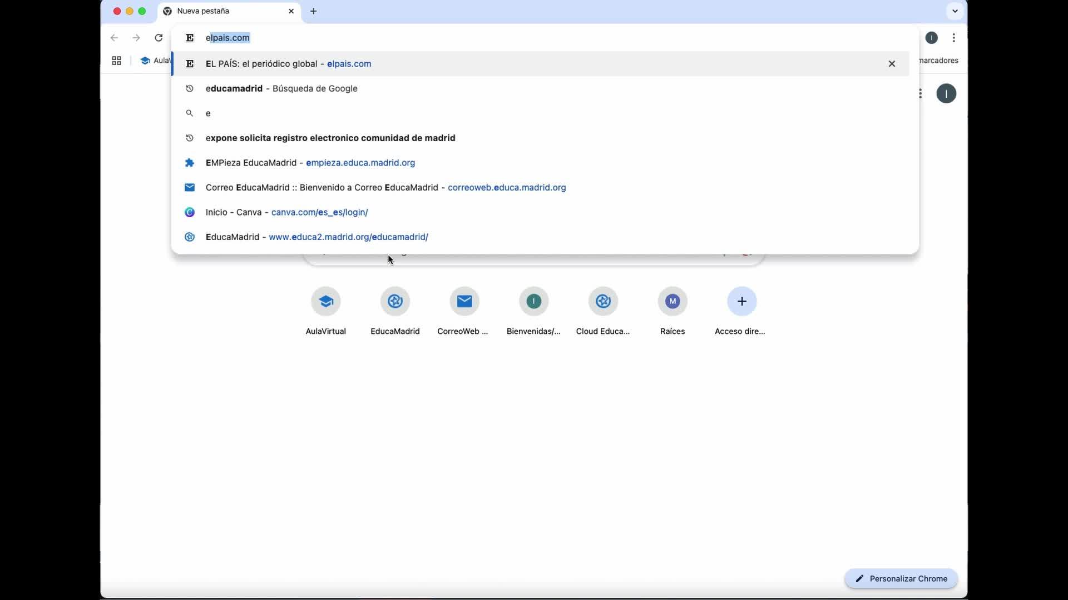1068x600 pixels.
Task: Remove the EL PAÍS suggestion
Action: (892, 64)
